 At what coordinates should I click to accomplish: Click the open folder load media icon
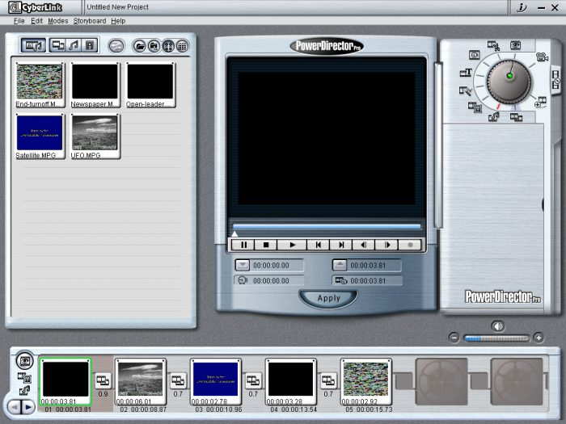139,46
